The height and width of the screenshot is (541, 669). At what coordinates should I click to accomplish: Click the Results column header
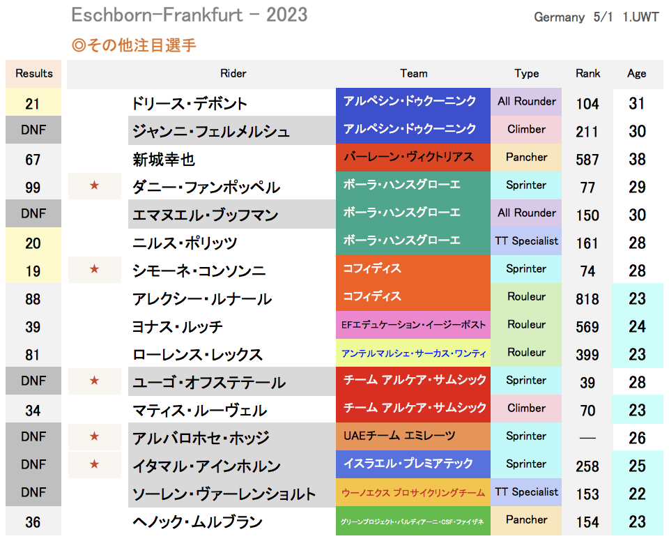click(33, 73)
